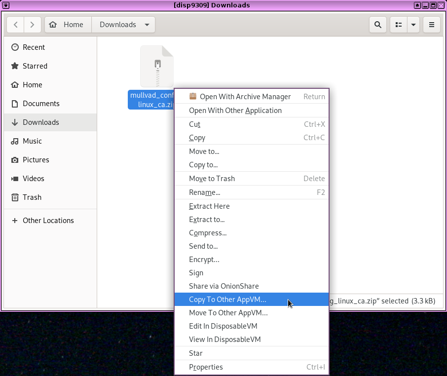Click the Documents label in the sidebar
The height and width of the screenshot is (376, 447).
click(41, 104)
